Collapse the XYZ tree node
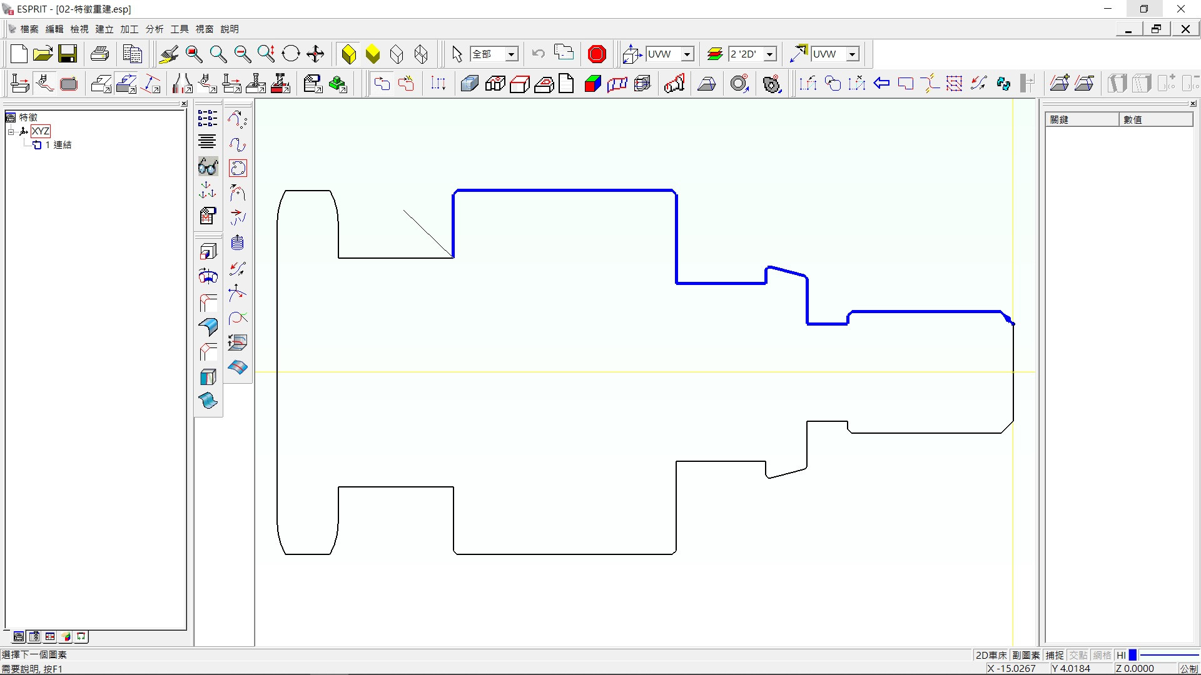The width and height of the screenshot is (1201, 675). pos(11,131)
